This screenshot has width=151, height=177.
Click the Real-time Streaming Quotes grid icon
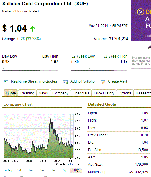[x=6, y=81]
